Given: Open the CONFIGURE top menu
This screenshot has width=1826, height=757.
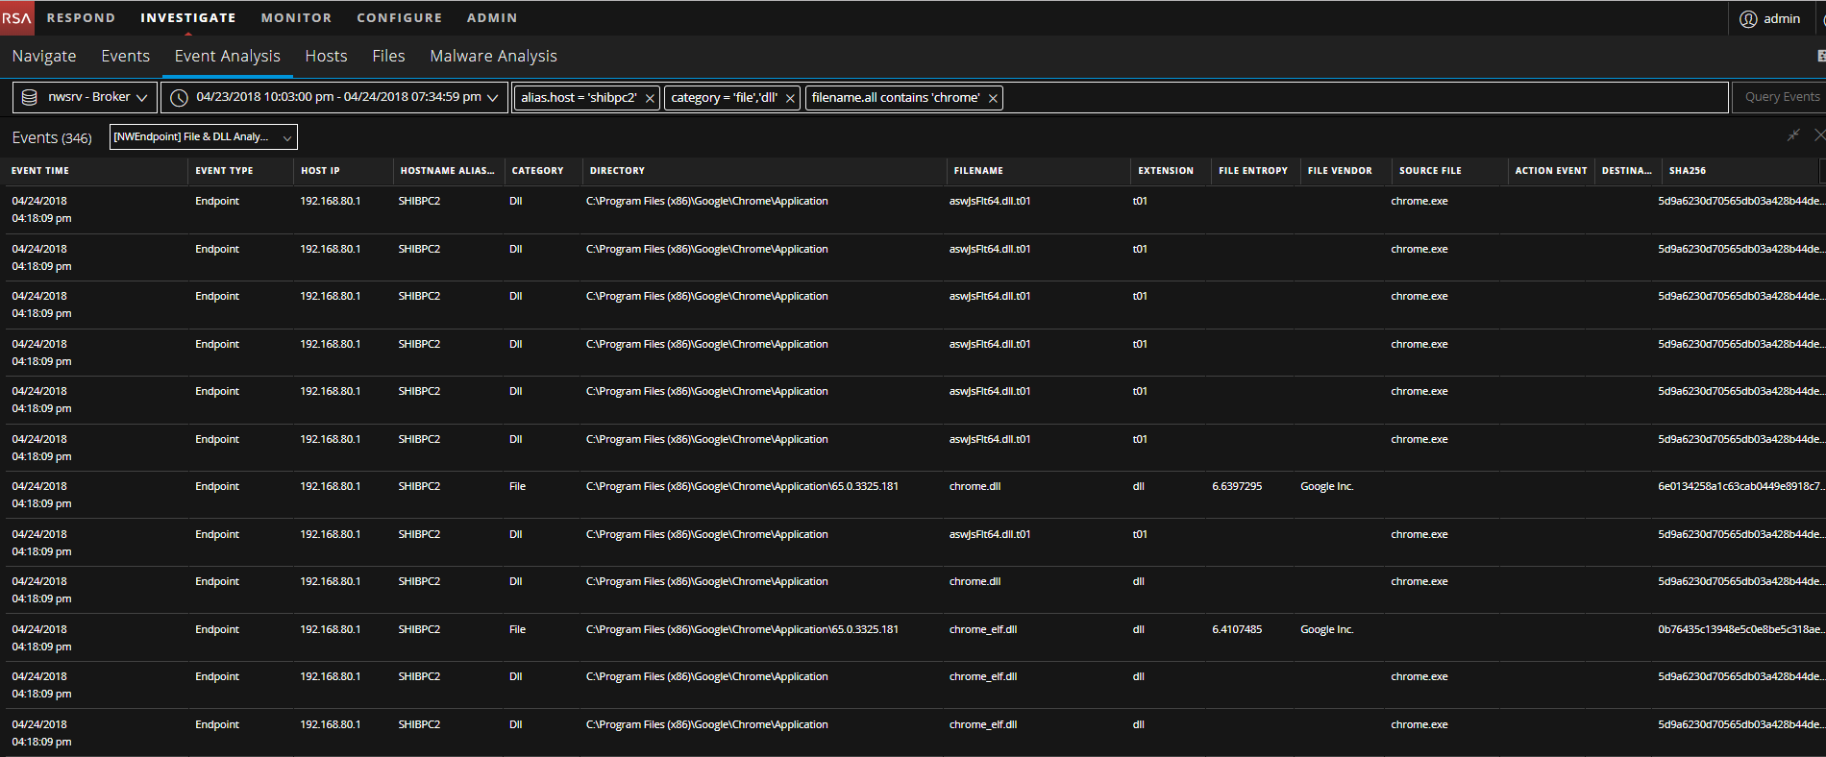Looking at the screenshot, I should [399, 17].
